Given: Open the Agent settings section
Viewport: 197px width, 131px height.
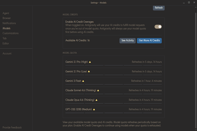Looking at the screenshot, I should click(x=6, y=13).
